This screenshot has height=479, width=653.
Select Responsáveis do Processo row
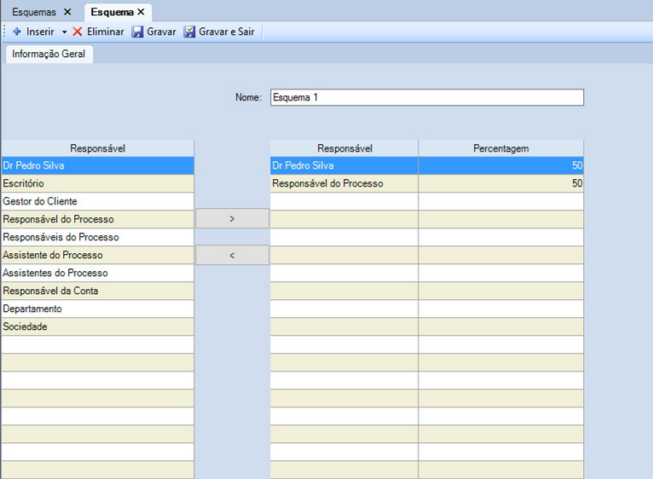[98, 237]
